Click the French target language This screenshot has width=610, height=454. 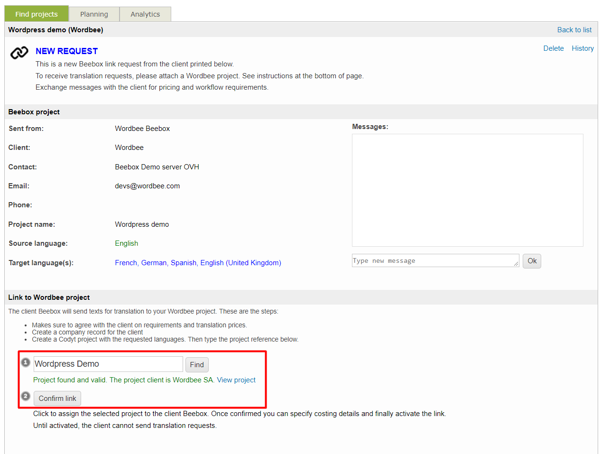[126, 263]
